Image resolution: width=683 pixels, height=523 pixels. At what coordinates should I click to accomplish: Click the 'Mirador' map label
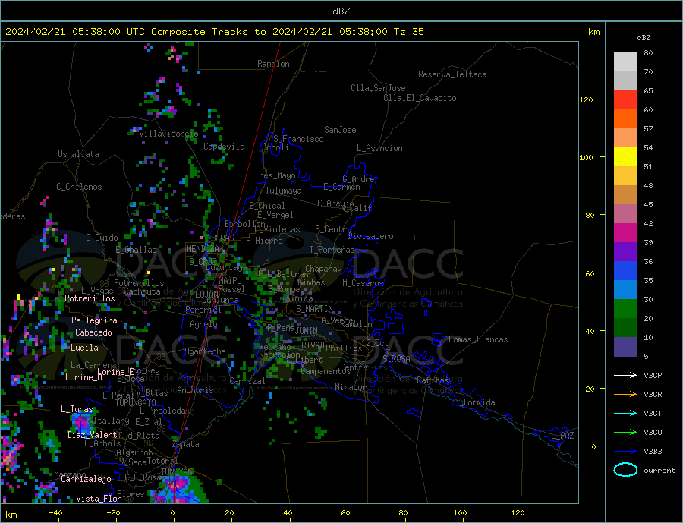pos(351,387)
